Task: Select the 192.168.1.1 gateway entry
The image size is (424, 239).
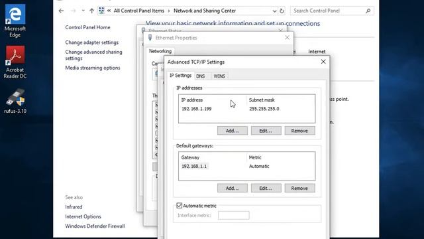Action: (194, 166)
